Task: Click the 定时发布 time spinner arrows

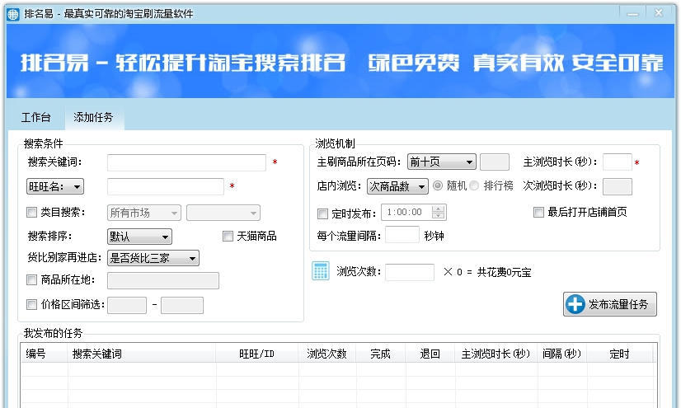Action: [x=439, y=213]
